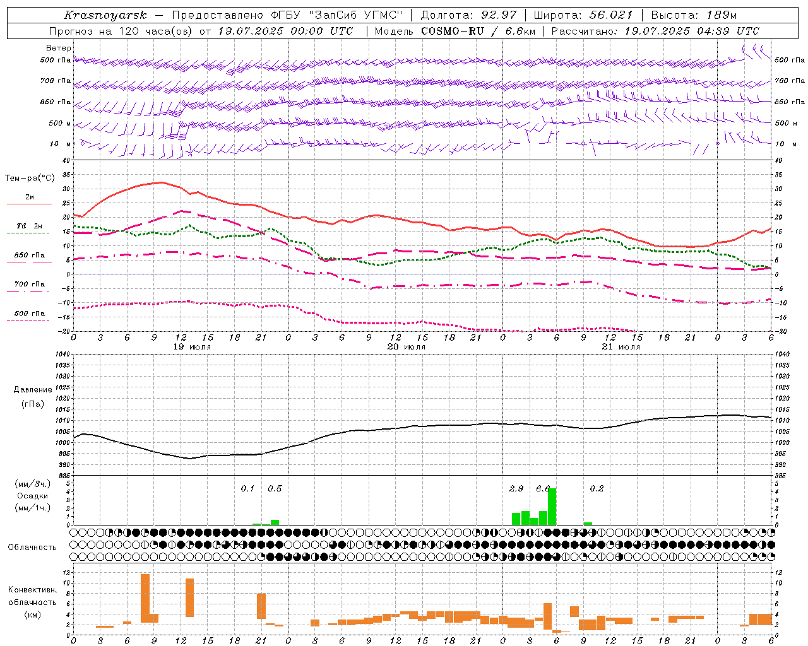Click the '850 гПа' temperature legend entry
The image size is (808, 646).
[30, 255]
